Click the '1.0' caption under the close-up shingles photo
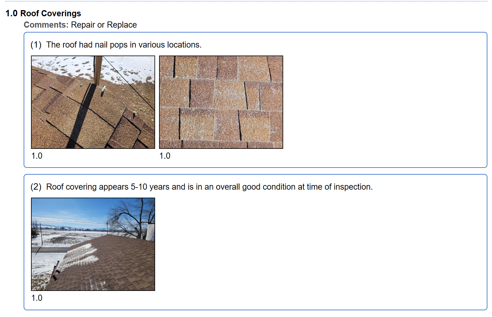 coord(165,156)
